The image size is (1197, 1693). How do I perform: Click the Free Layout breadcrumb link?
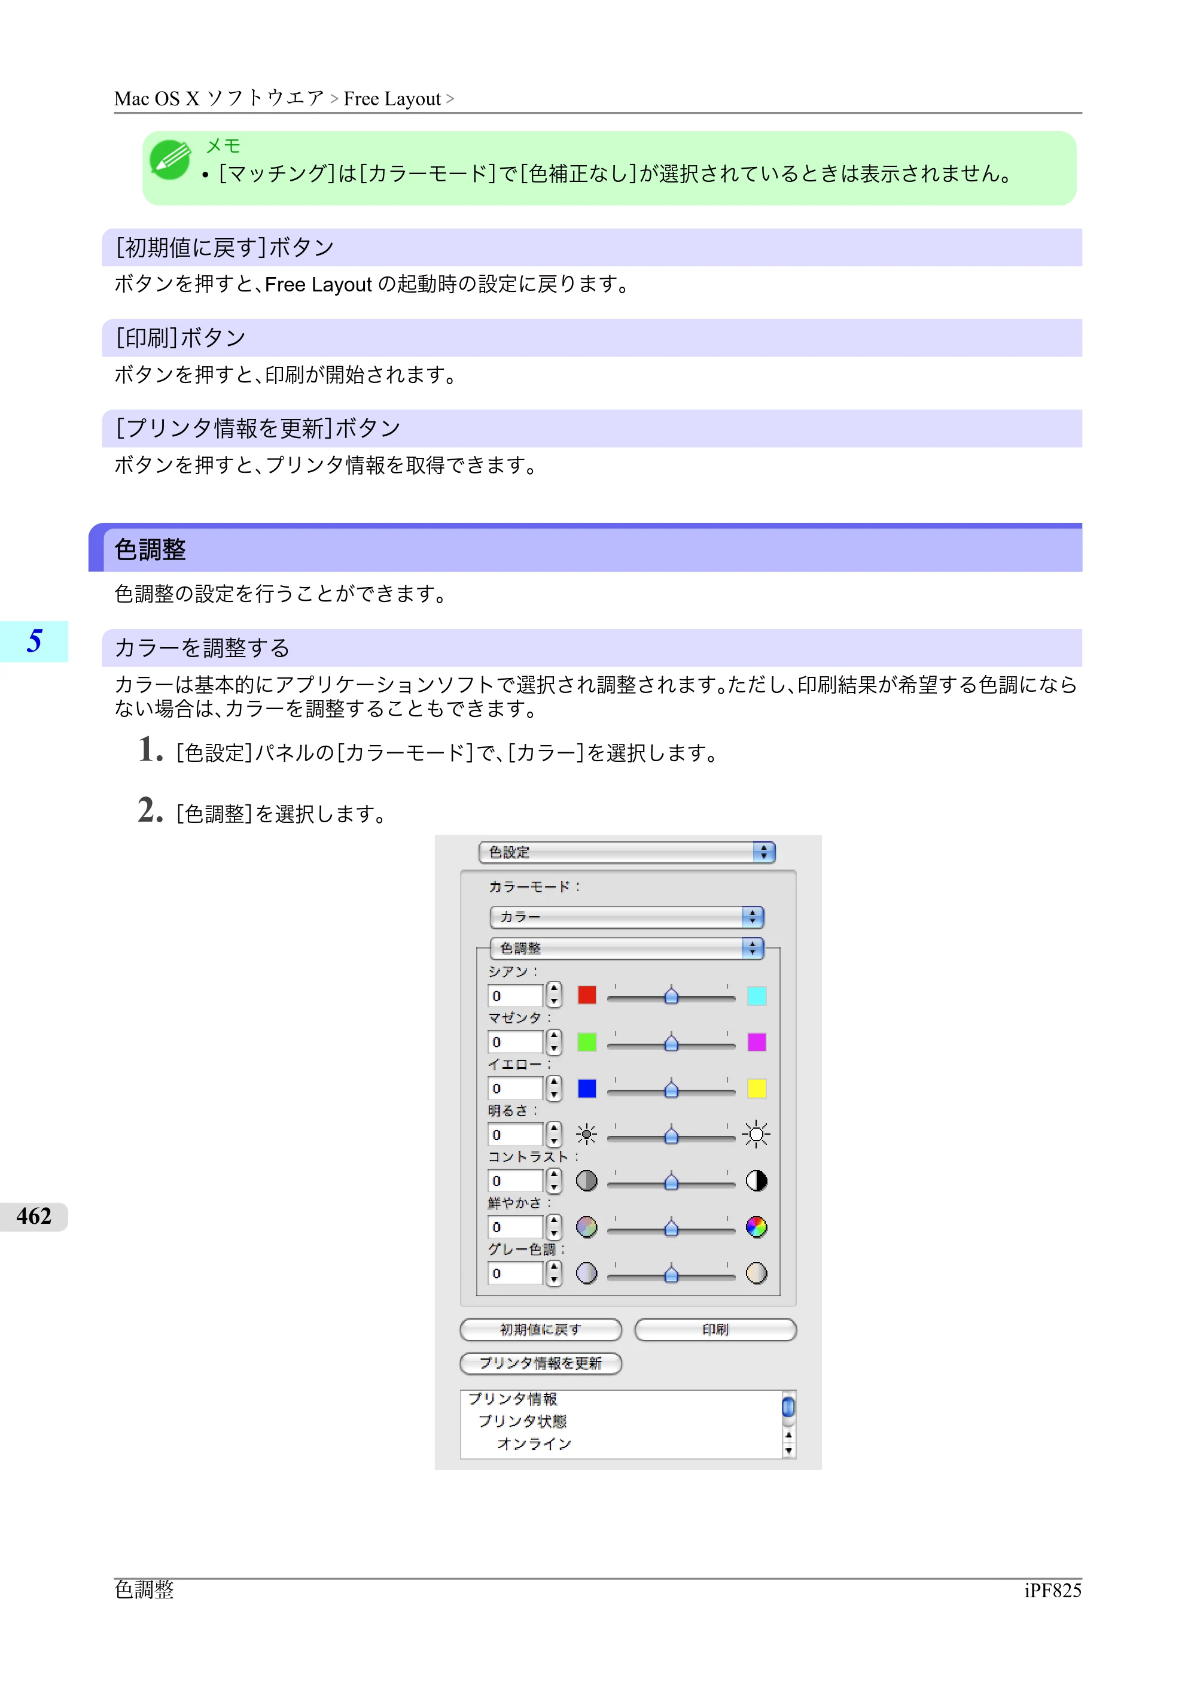(x=392, y=99)
